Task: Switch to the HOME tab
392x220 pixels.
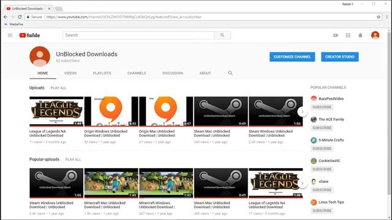Action: pyautogui.click(x=43, y=73)
